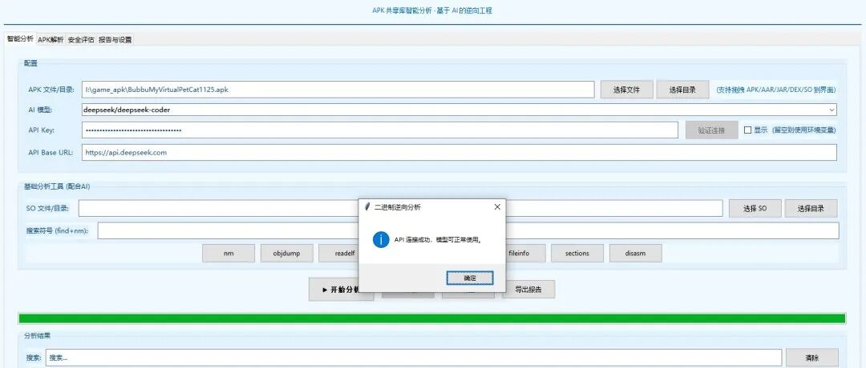Select the deepseek/deepseek-coder model text

coord(127,110)
